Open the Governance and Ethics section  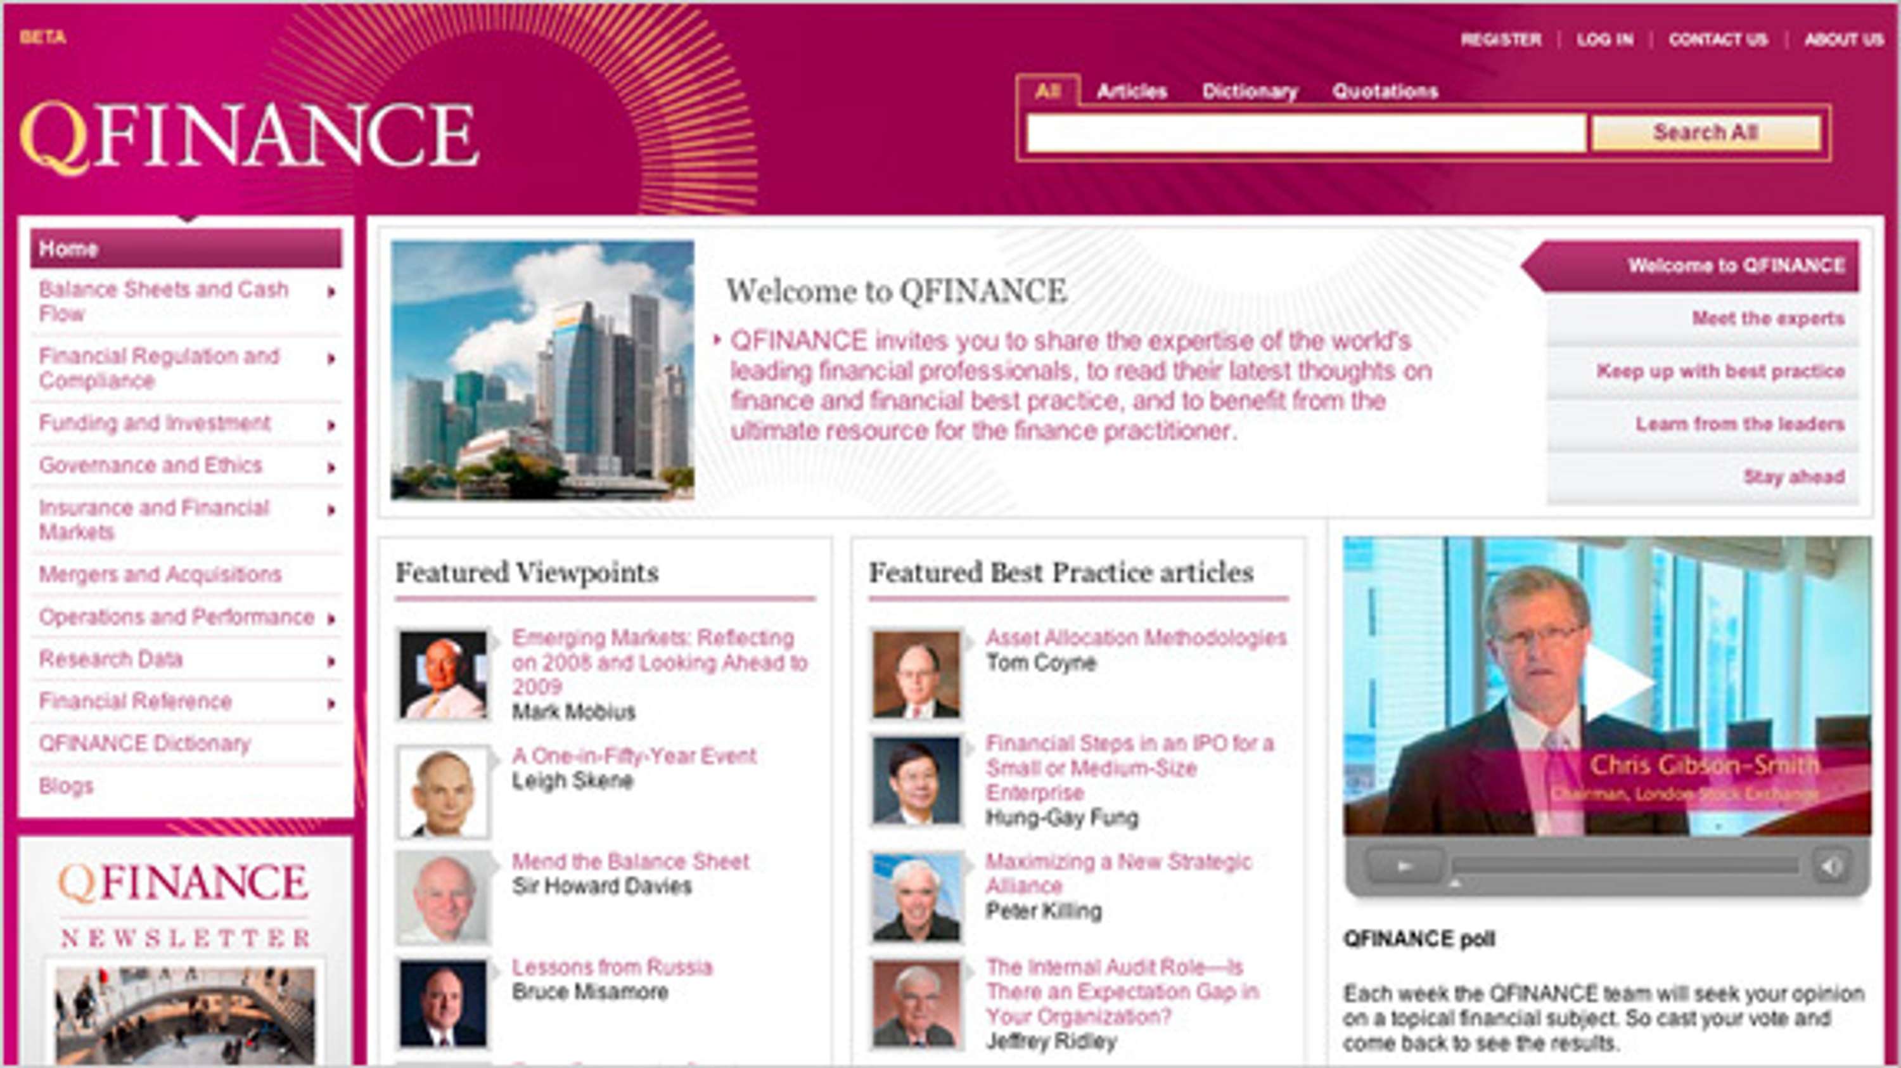[x=151, y=465]
